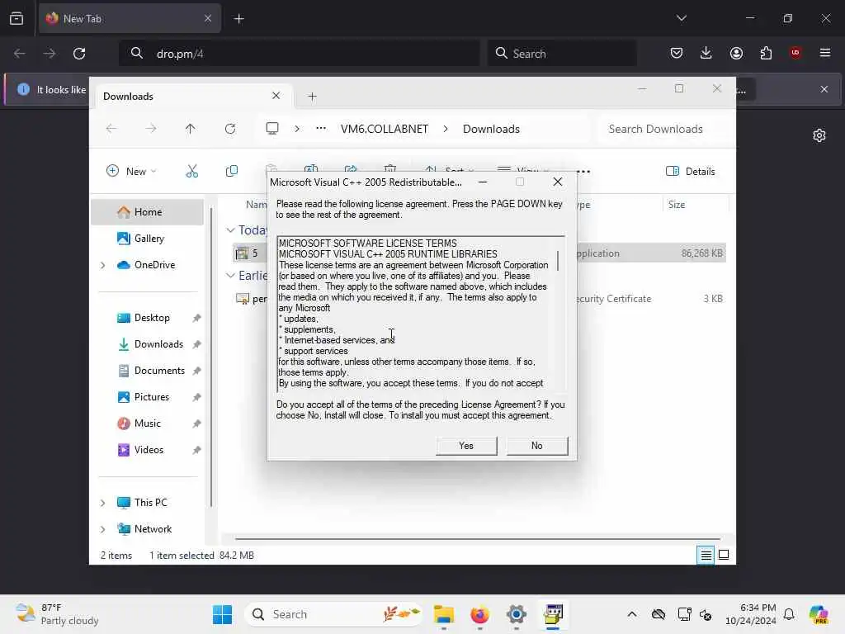This screenshot has width=845, height=634.
Task: Open Videos quick access folder
Action: (x=147, y=450)
